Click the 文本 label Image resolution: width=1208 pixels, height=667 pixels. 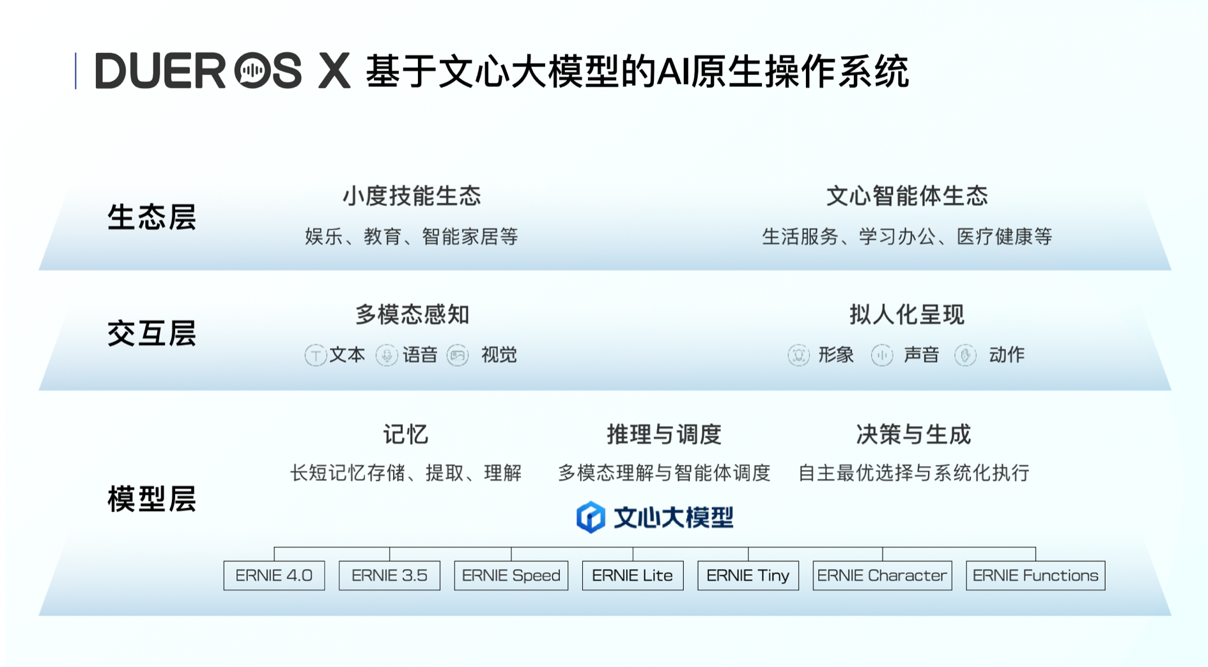click(347, 355)
